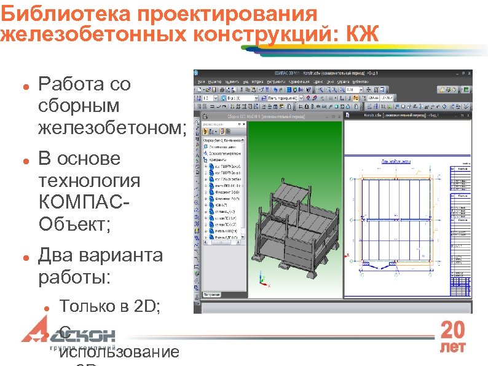The height and width of the screenshot is (366, 488).
Task: Click the grid display toolbar icon
Action: coord(331,98)
